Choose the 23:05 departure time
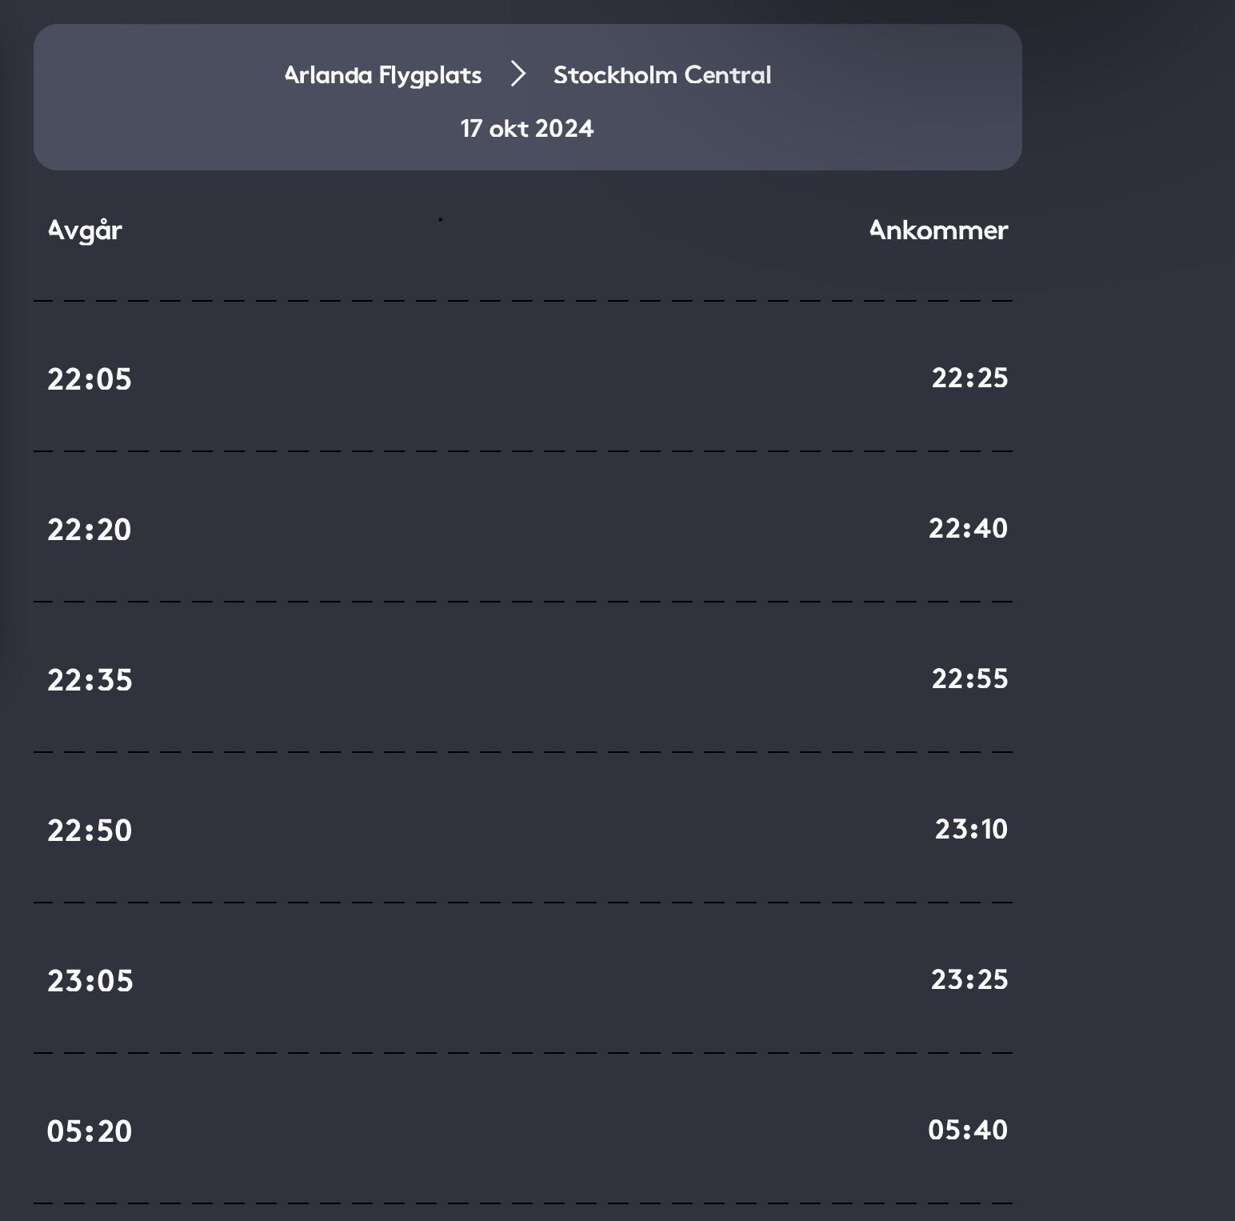Image resolution: width=1235 pixels, height=1221 pixels. tap(90, 981)
